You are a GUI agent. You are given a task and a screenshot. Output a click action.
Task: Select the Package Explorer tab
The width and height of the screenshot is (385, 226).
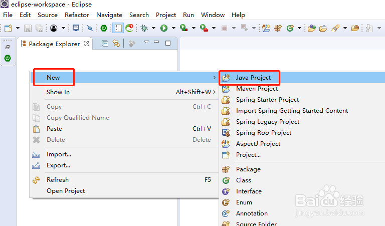54,44
